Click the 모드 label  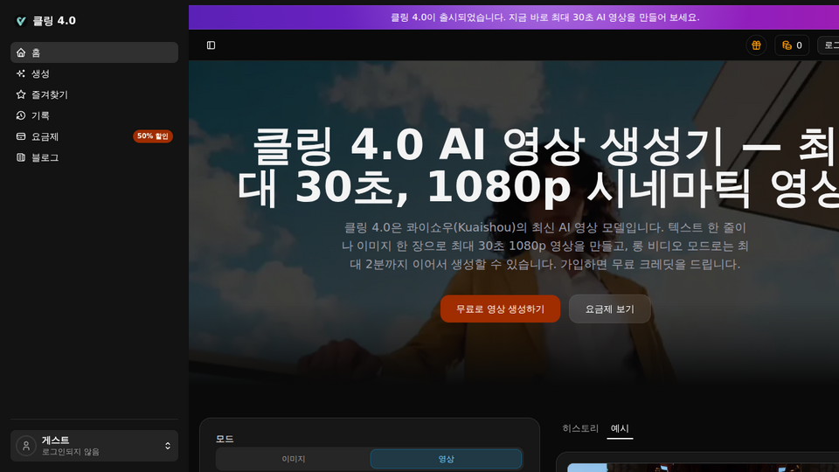coord(225,439)
